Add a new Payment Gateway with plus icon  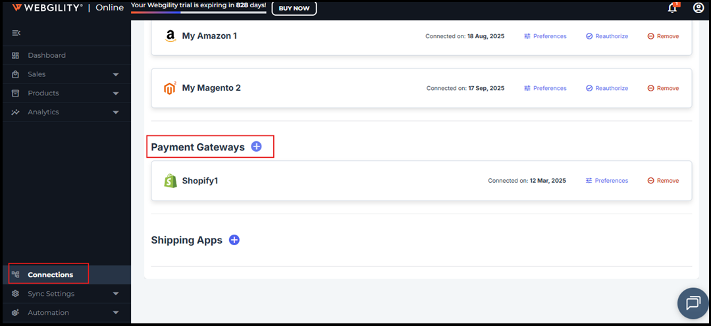coord(256,147)
